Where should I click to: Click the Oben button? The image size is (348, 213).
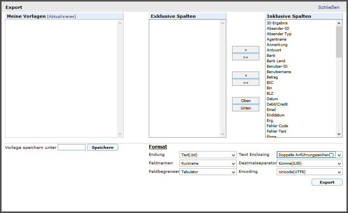(x=245, y=101)
